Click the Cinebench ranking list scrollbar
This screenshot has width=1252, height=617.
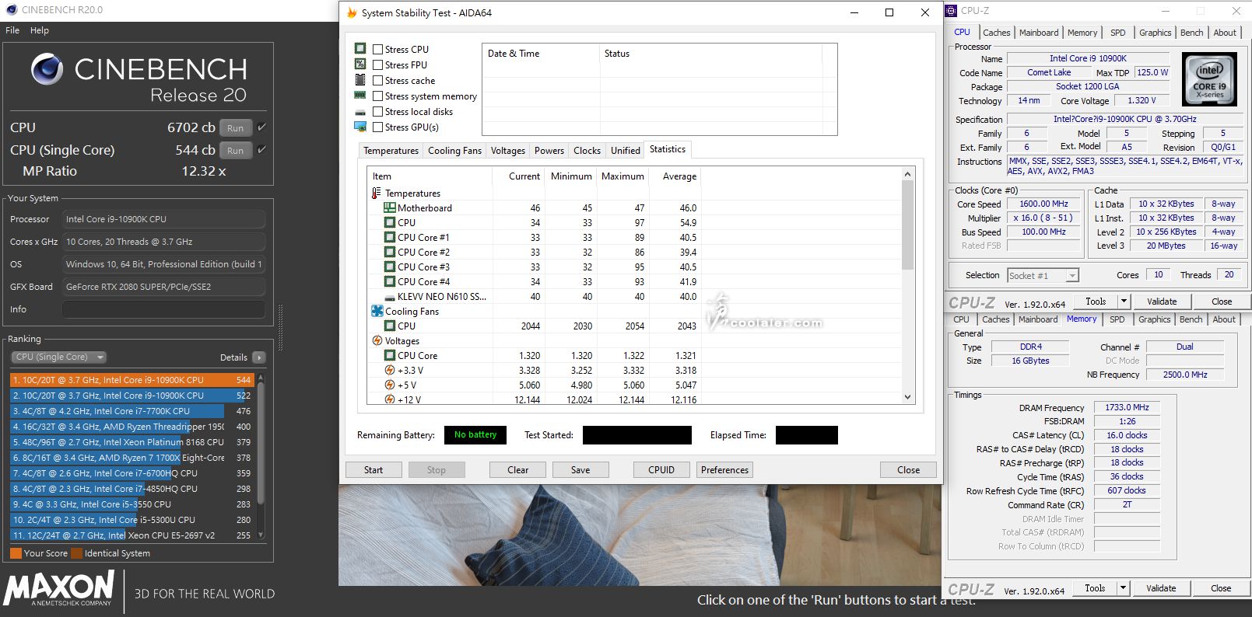pos(261,457)
